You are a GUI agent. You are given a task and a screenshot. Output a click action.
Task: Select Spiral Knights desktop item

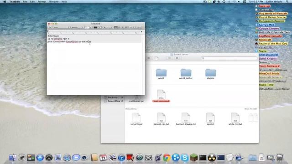tap(268, 59)
